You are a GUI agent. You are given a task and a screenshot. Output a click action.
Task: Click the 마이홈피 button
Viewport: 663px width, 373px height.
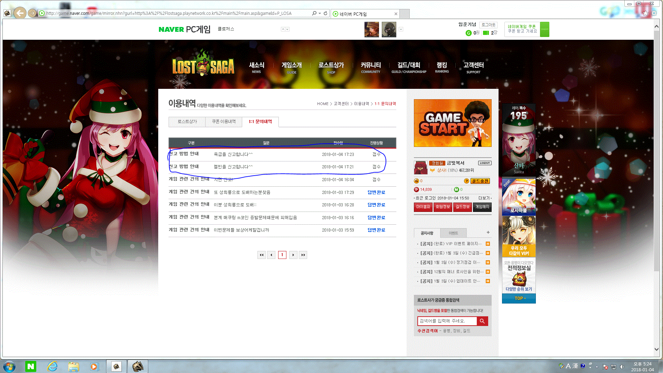click(x=423, y=207)
